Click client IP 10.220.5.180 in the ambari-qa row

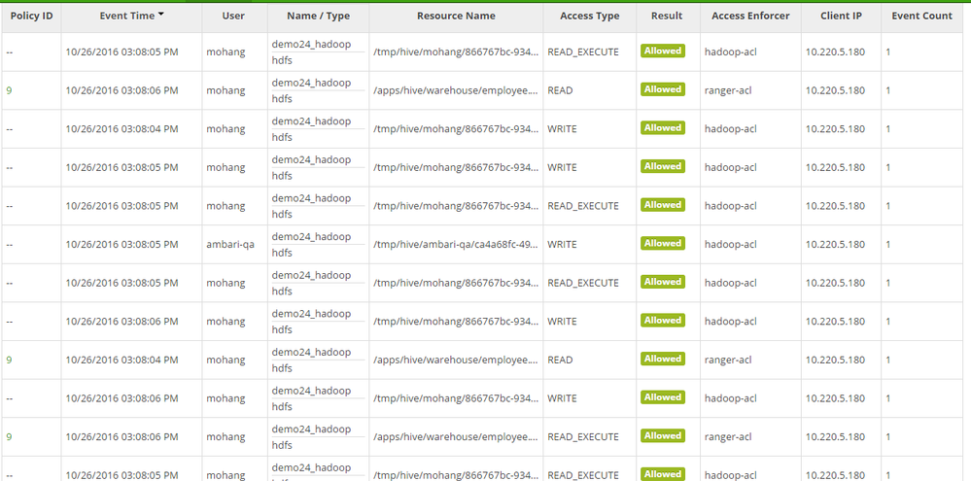(835, 245)
